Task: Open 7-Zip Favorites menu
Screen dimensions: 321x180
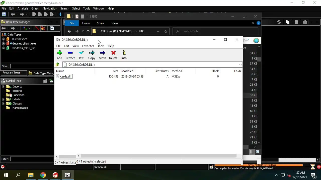Action: tap(88, 46)
